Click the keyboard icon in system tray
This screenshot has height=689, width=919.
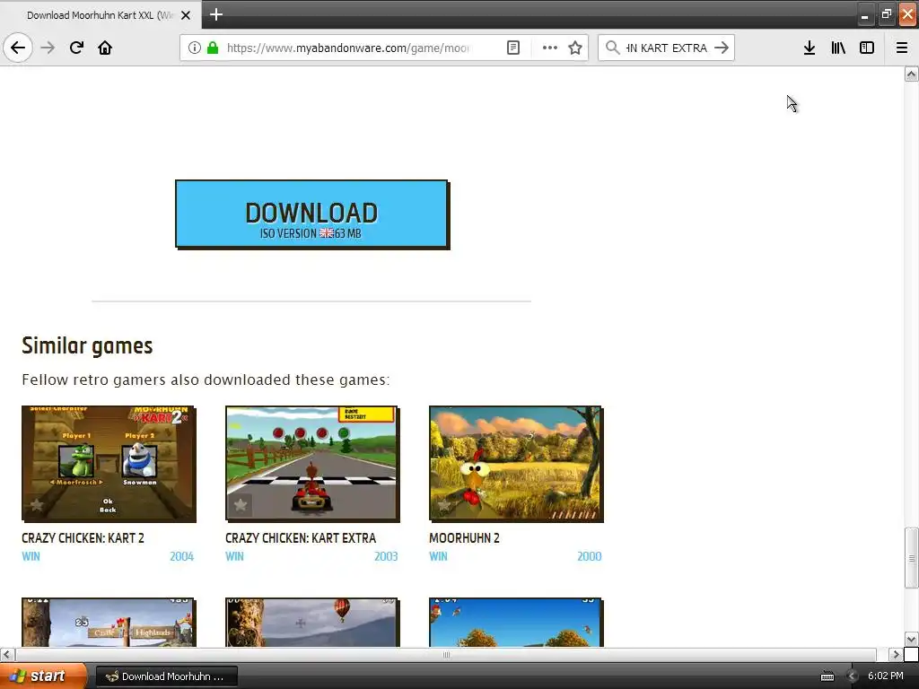click(x=827, y=676)
